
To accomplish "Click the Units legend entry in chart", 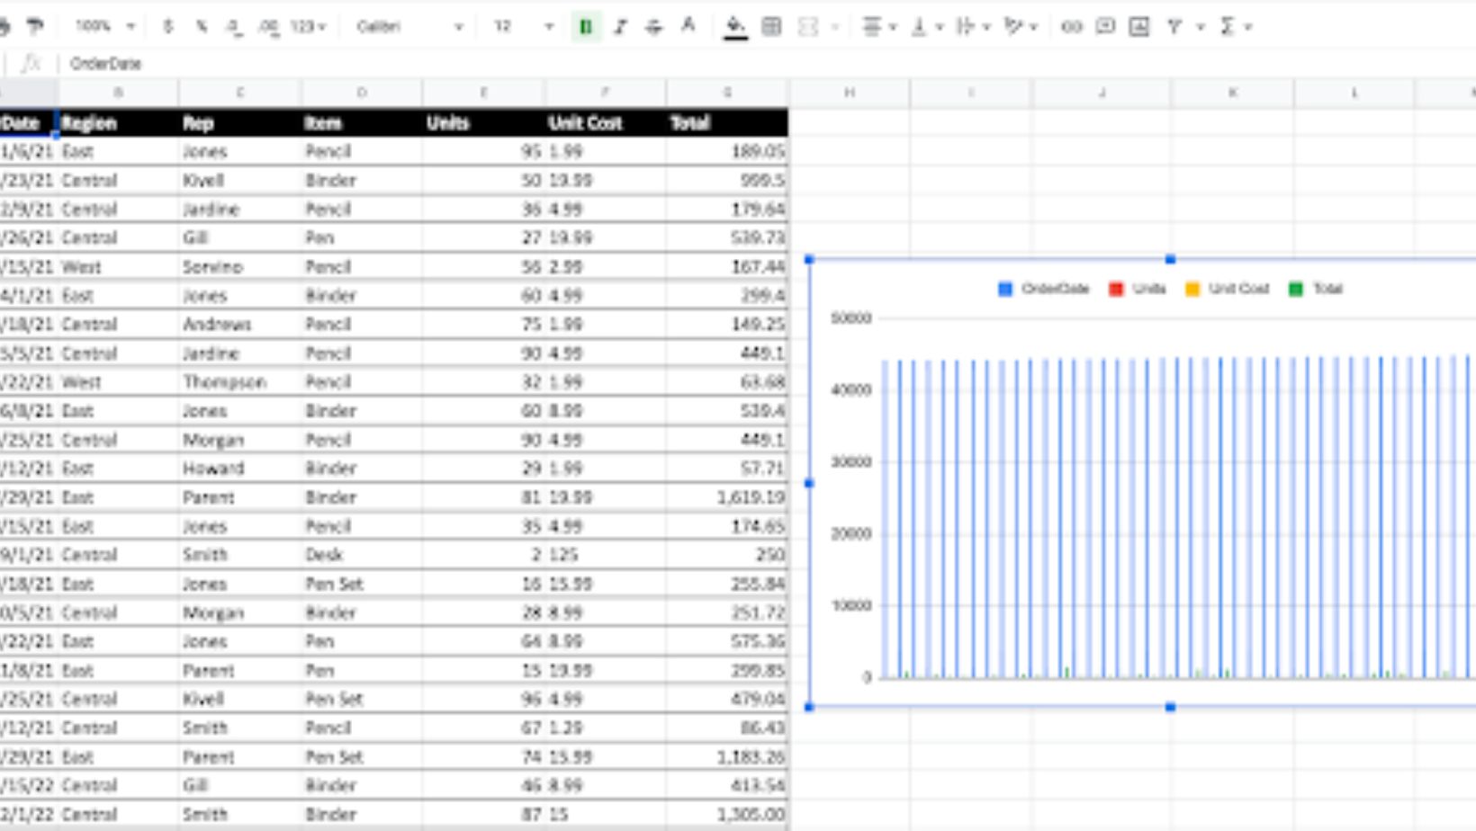I will pyautogui.click(x=1138, y=289).
